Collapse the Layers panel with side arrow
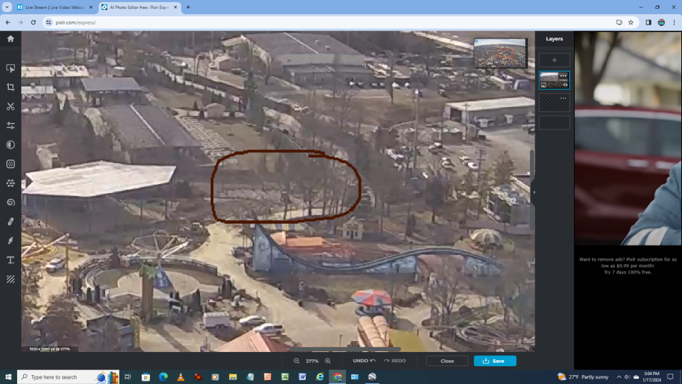The width and height of the screenshot is (682, 384). click(x=534, y=192)
